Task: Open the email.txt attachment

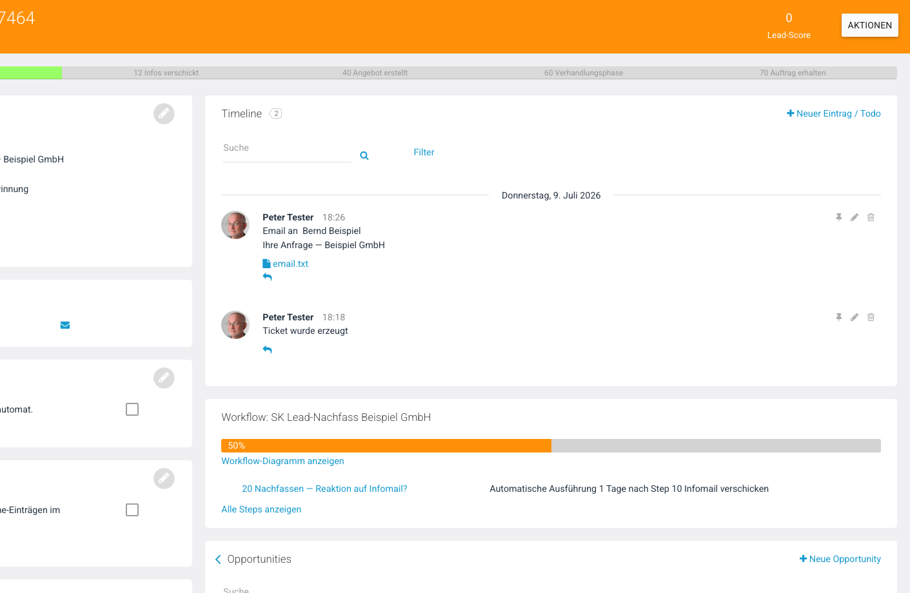Action: click(x=286, y=264)
